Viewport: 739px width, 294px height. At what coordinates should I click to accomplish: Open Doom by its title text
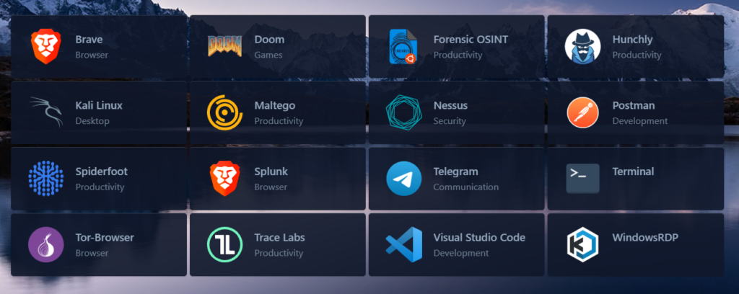[269, 40]
